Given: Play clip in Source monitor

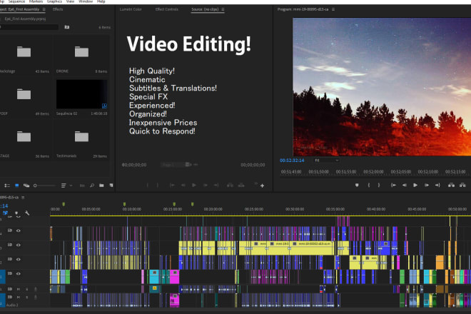Looking at the screenshot, I should point(194,186).
